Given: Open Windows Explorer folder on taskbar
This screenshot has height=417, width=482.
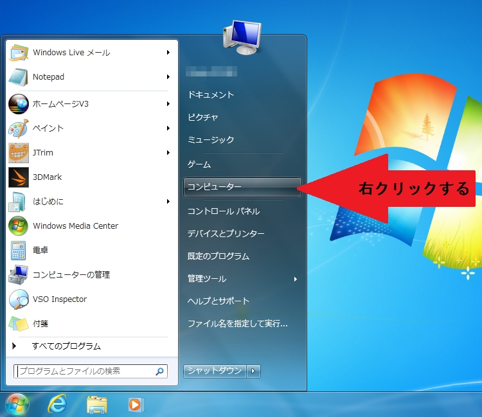Looking at the screenshot, I should [97, 404].
